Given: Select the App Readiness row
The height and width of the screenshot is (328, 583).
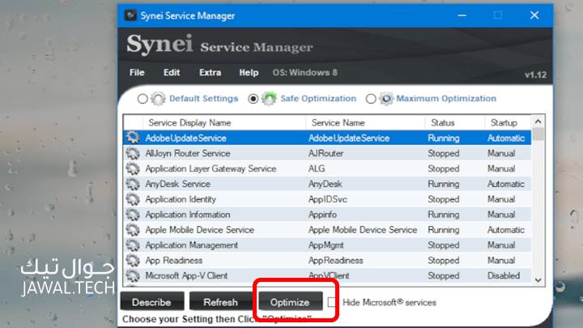Looking at the screenshot, I should pos(327,260).
